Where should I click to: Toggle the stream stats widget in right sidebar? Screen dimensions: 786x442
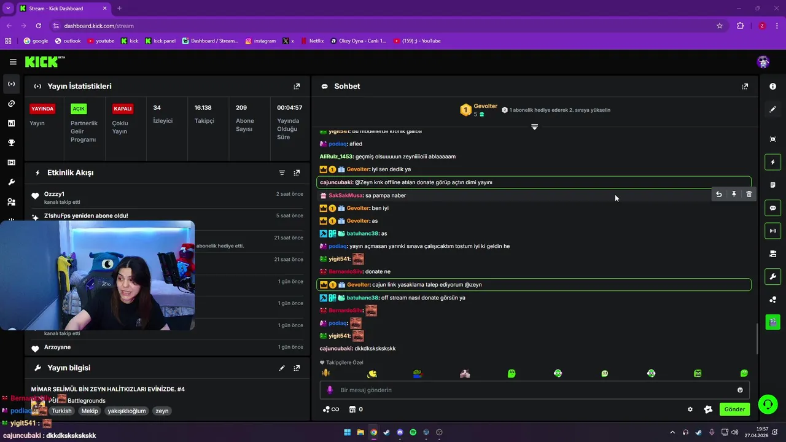click(x=772, y=231)
